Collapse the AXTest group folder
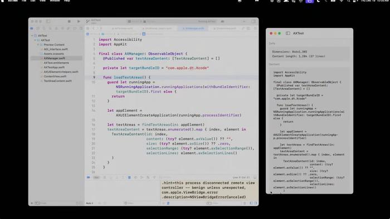This screenshot has width=390, height=219. [35, 40]
